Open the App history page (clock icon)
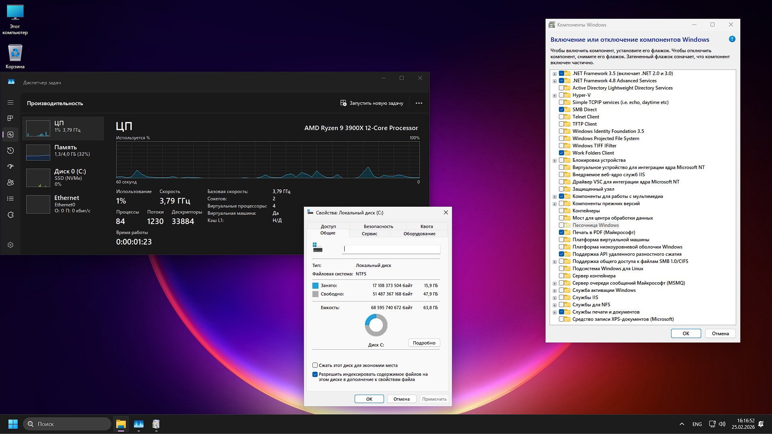Viewport: 772px width, 434px height. click(10, 151)
